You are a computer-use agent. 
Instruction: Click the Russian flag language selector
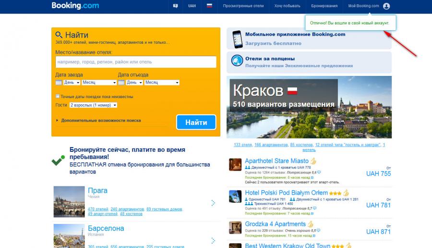209,5
